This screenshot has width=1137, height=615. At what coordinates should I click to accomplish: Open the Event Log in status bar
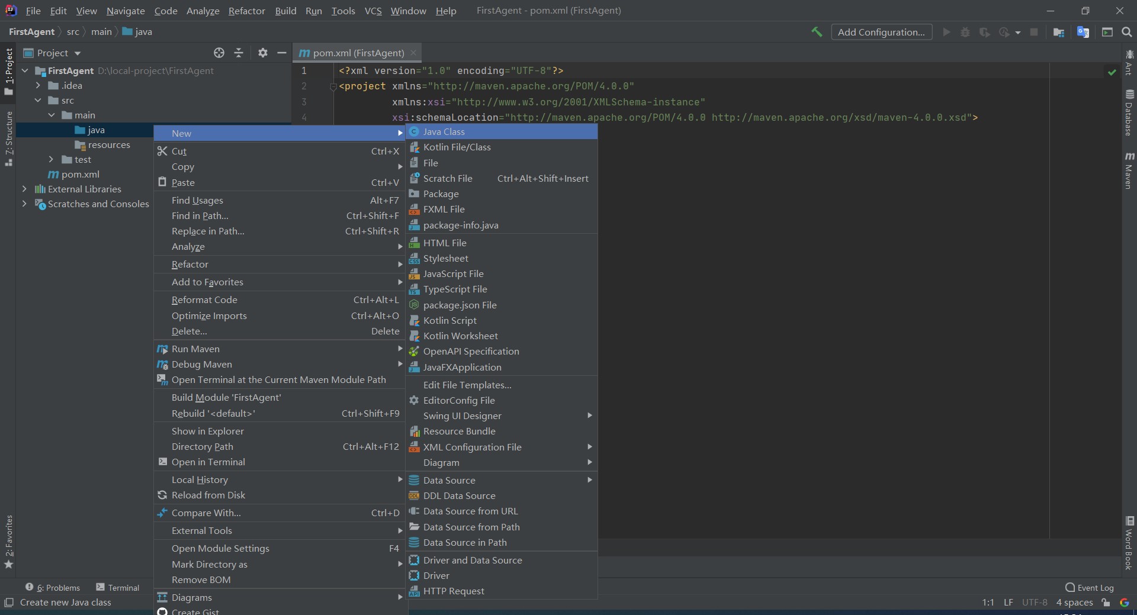[1089, 588]
